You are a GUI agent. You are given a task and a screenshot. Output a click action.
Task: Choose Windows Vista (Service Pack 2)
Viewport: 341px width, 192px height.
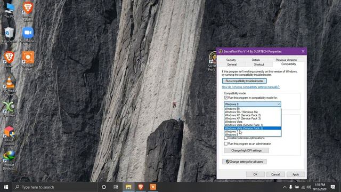(x=253, y=128)
